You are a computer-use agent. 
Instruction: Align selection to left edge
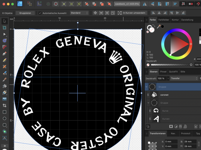[x=153, y=13]
